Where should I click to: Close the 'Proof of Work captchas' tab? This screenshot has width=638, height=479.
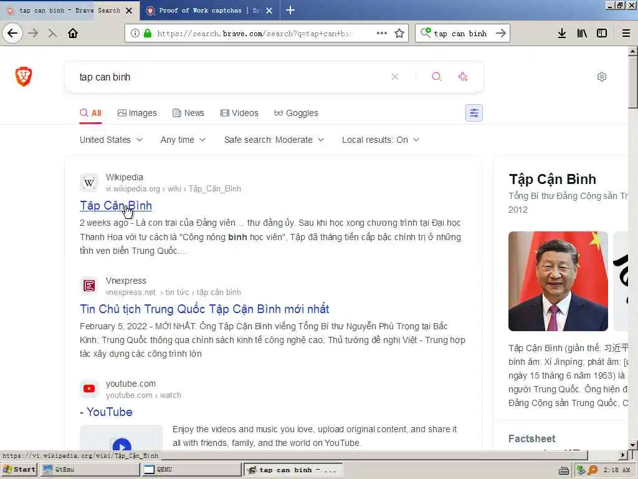tap(269, 11)
